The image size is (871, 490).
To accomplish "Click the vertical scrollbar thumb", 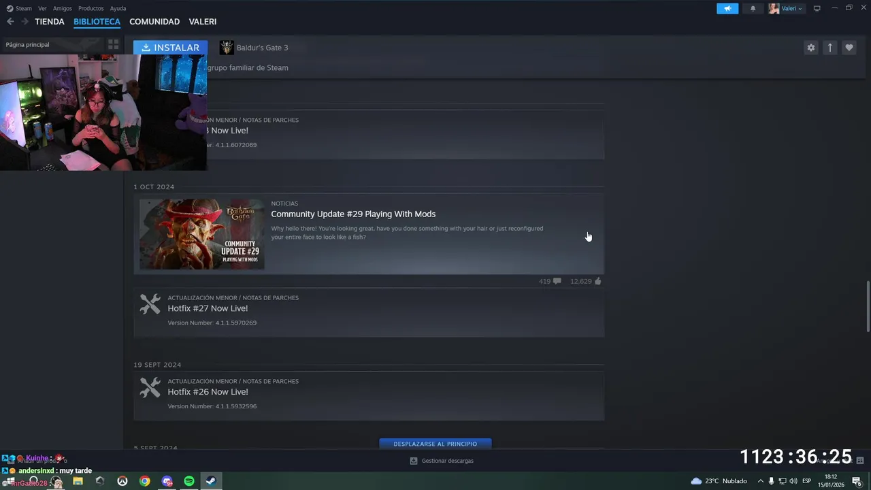I will tap(867, 306).
